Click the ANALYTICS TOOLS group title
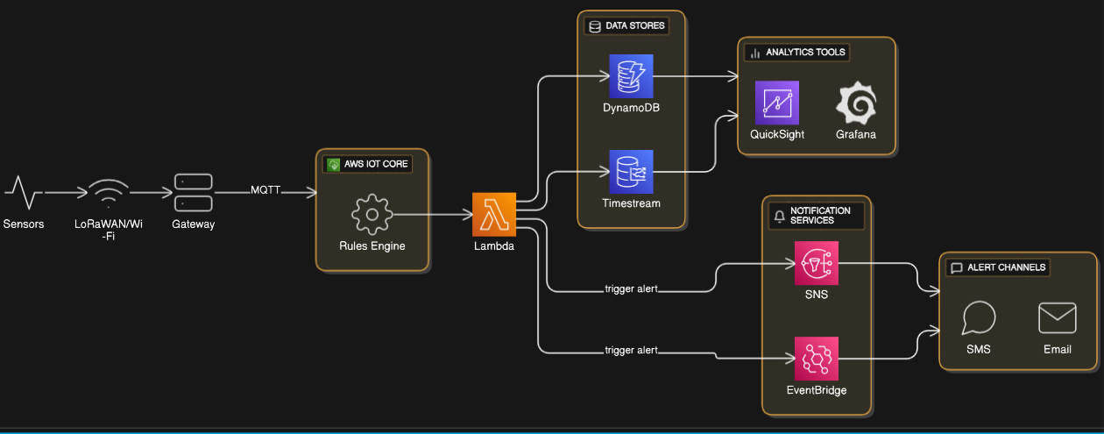 [x=805, y=53]
